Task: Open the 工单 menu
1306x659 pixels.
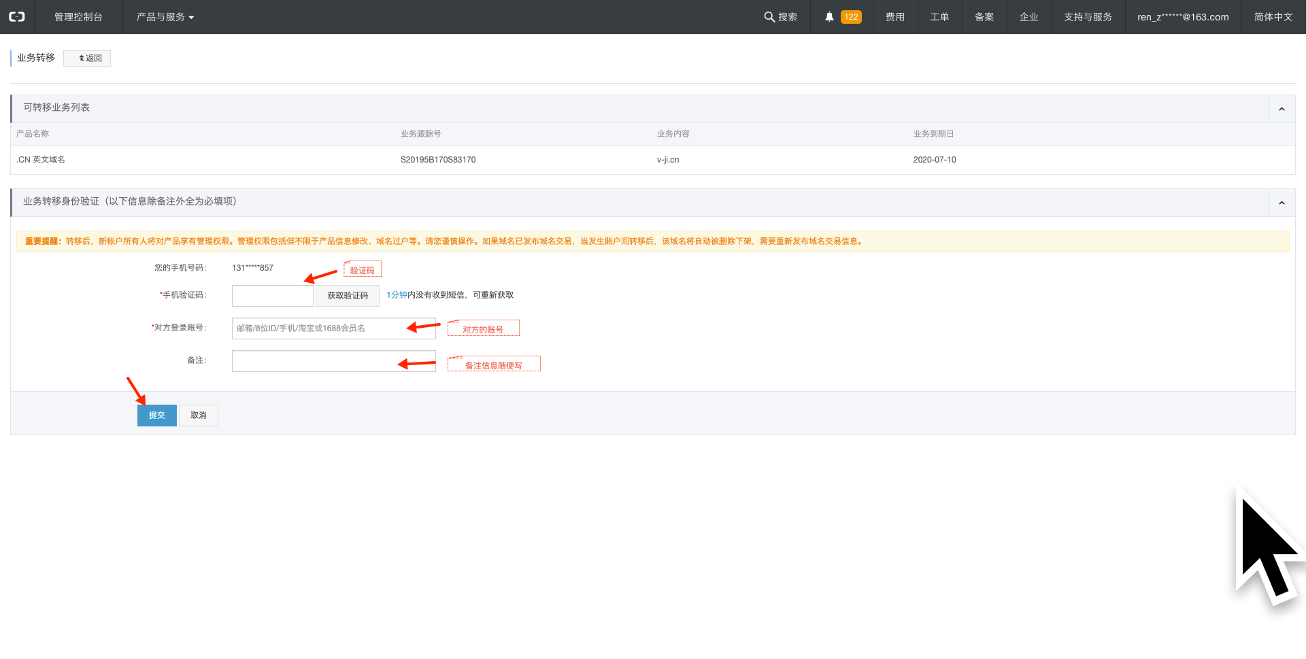Action: [939, 17]
